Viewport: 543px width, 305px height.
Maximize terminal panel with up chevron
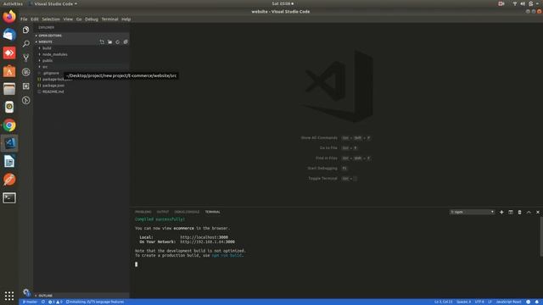529,212
